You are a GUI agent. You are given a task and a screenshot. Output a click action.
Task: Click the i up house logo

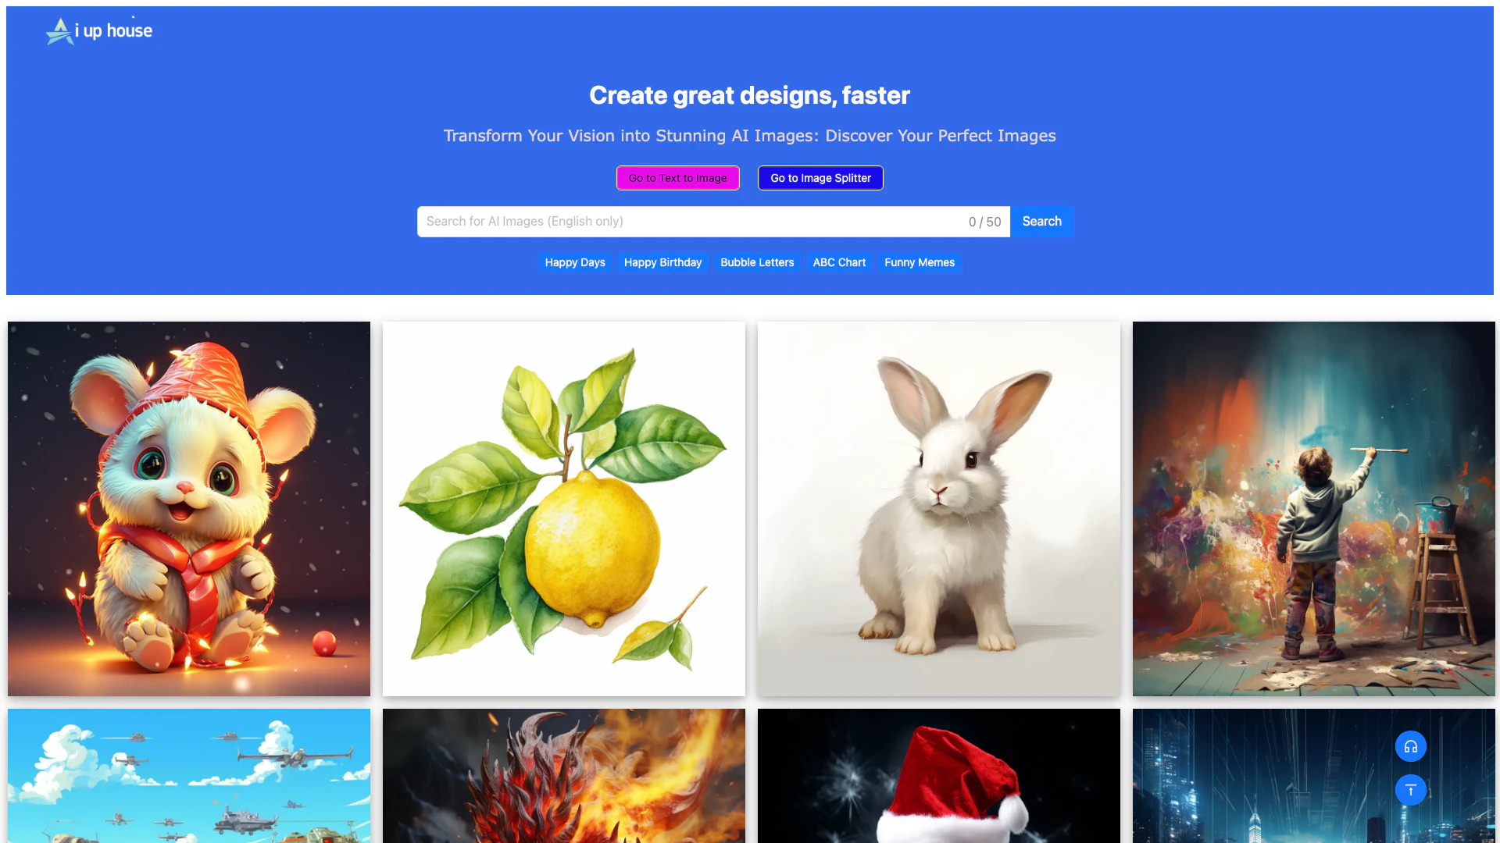(x=99, y=31)
